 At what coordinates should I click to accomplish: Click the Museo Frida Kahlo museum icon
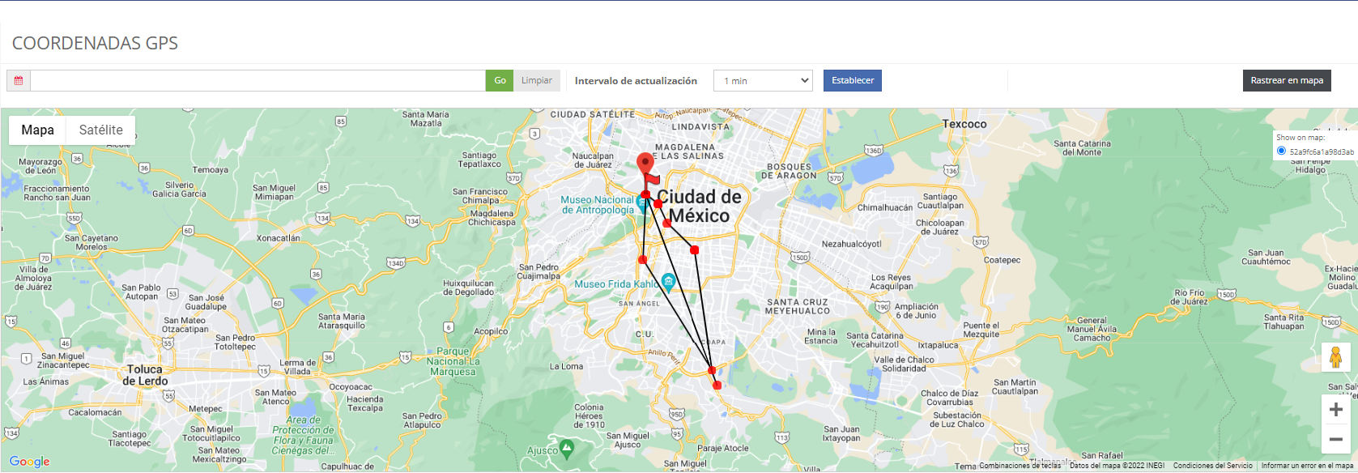pos(668,283)
